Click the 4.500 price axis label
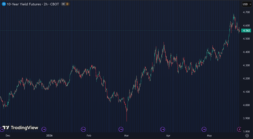This screenshot has height=139, width=253. 246,39
